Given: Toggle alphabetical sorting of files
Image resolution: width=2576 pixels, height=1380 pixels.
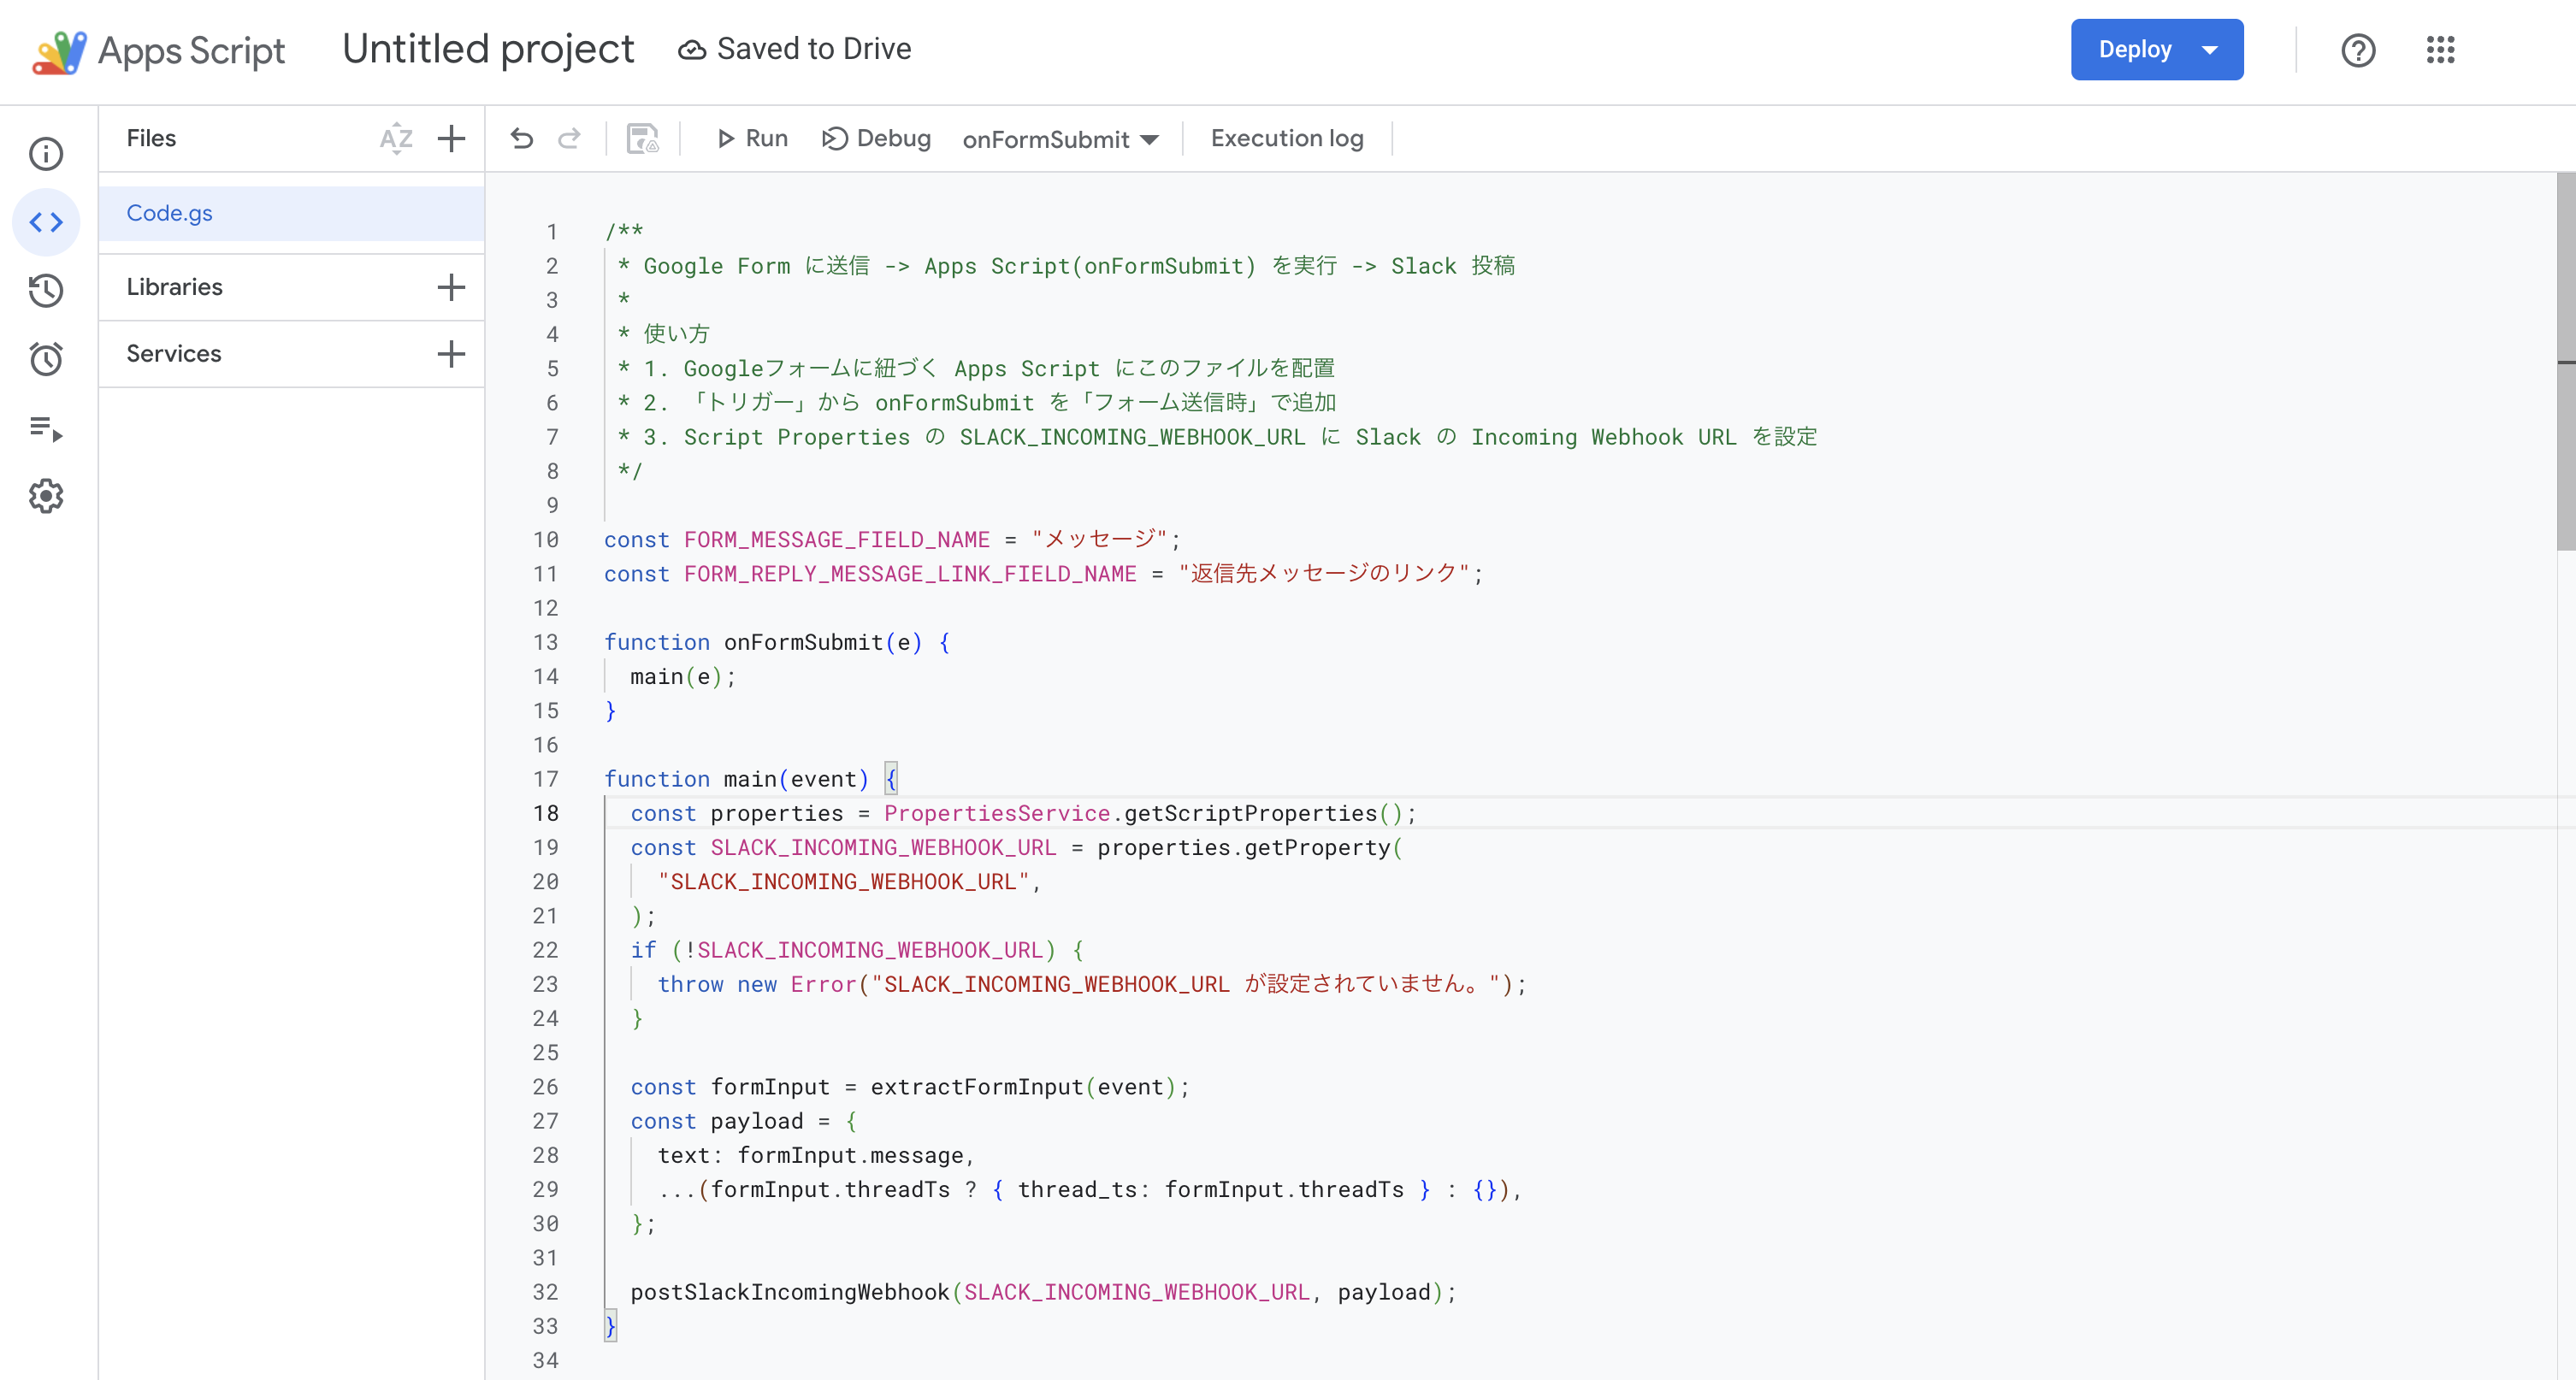Looking at the screenshot, I should 396,139.
